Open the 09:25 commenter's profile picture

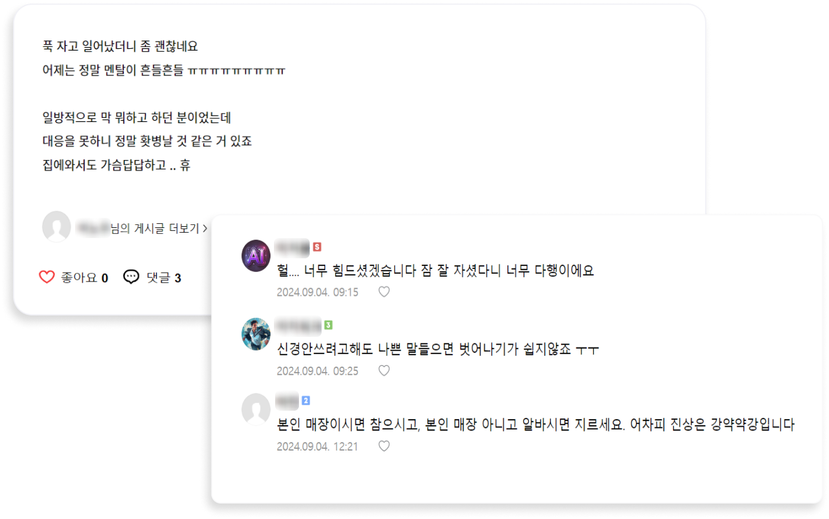point(256,334)
